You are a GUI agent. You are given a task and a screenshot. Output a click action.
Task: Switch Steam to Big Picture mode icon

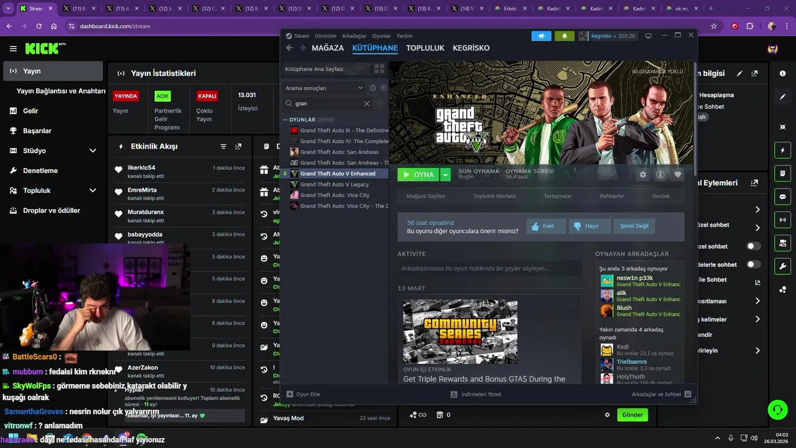click(x=649, y=36)
